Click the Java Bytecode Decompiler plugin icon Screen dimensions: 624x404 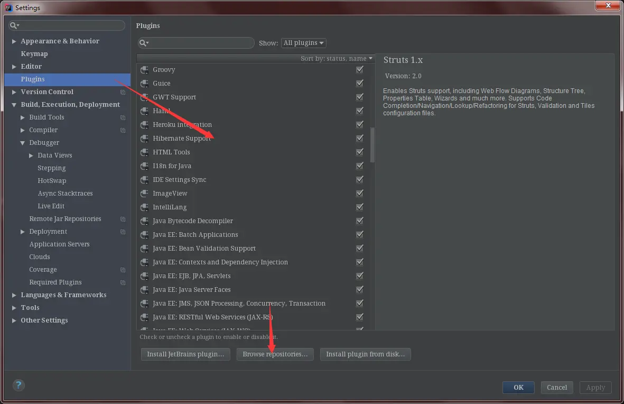click(144, 221)
